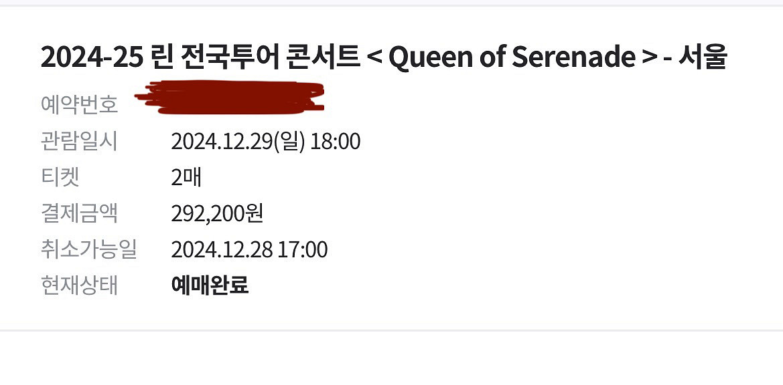Click the 관람일시 label

(80, 142)
